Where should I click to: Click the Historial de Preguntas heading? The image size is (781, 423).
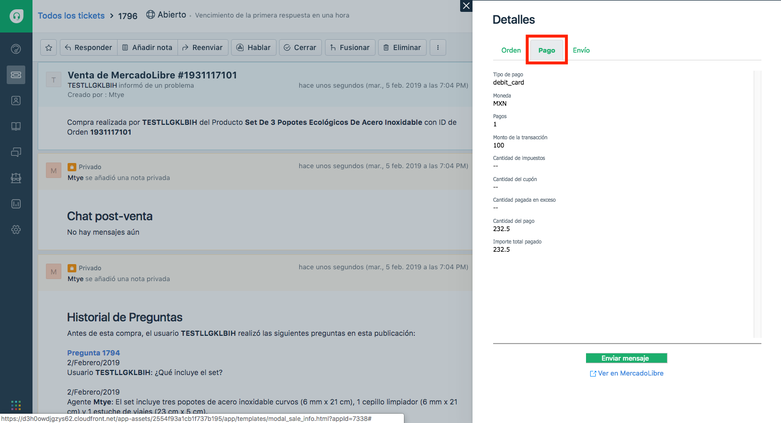(x=125, y=317)
